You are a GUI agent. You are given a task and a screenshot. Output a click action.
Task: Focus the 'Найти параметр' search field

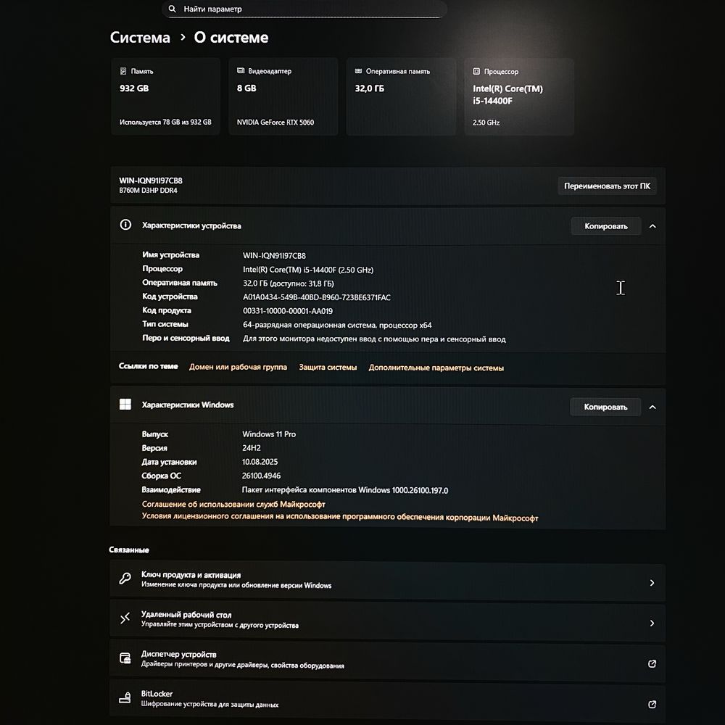[304, 9]
